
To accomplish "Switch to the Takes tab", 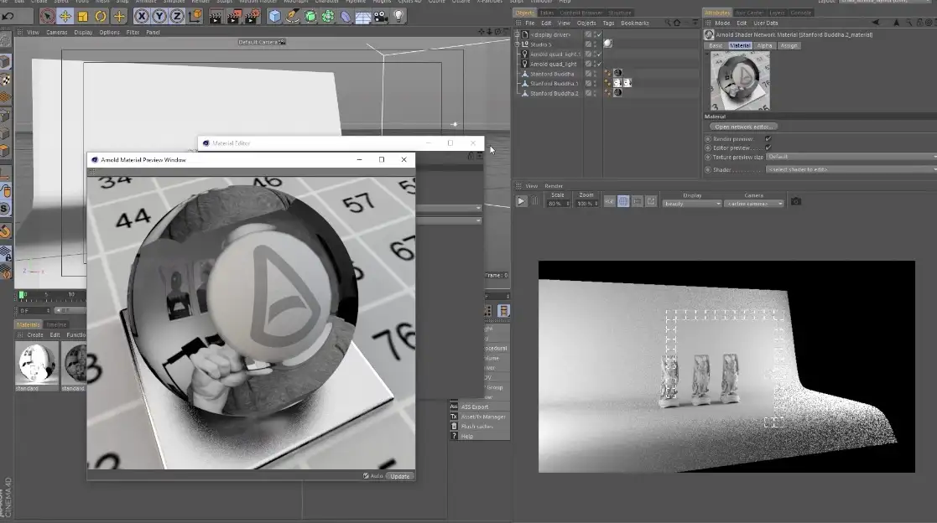I will coord(547,13).
